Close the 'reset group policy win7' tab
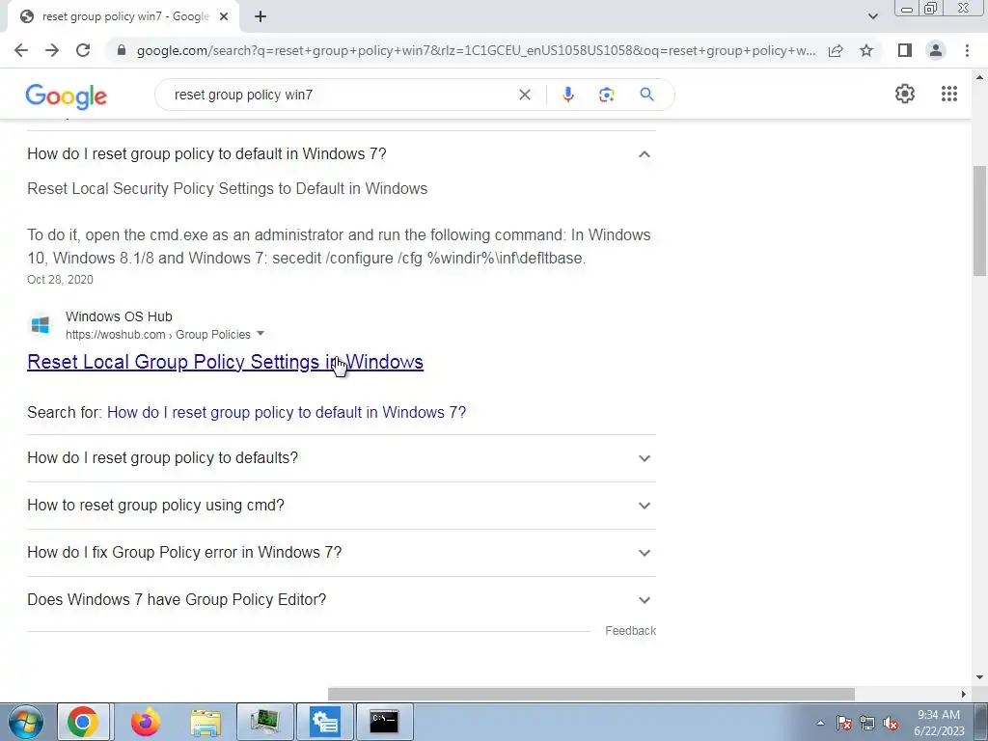This screenshot has height=741, width=988. point(224,17)
